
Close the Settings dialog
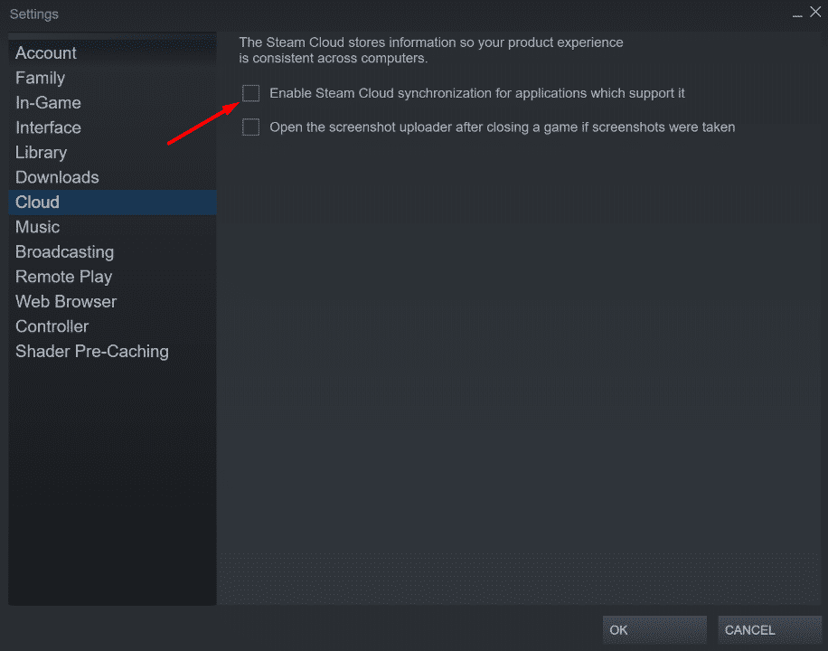pos(815,13)
